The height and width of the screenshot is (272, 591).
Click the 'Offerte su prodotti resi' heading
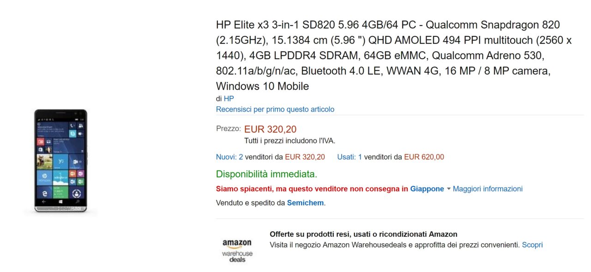pos(363,234)
